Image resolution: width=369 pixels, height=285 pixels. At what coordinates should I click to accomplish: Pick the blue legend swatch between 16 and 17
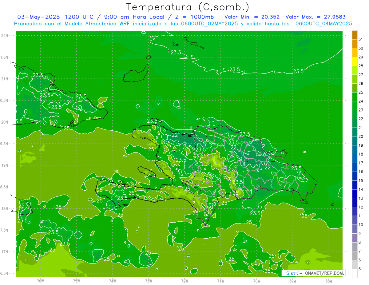(x=355, y=167)
